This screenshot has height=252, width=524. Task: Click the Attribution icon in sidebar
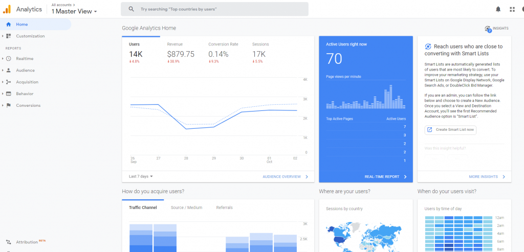click(x=8, y=242)
